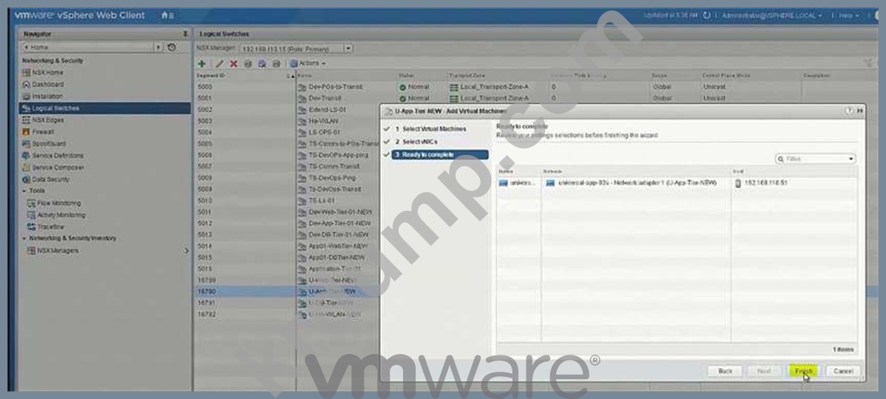Click the vSphere home menu icon
The height and width of the screenshot is (399, 886).
(168, 15)
